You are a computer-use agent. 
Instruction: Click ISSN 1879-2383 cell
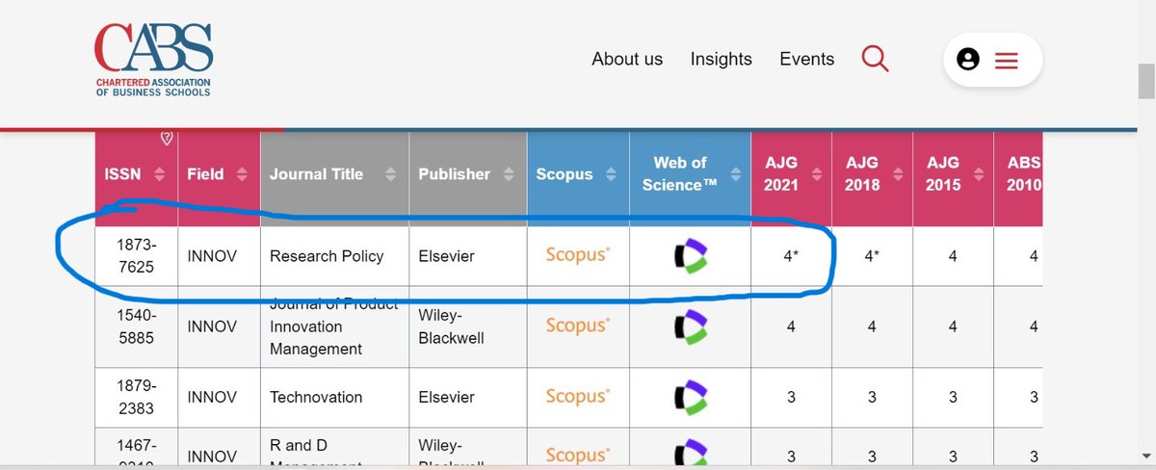[x=136, y=397]
